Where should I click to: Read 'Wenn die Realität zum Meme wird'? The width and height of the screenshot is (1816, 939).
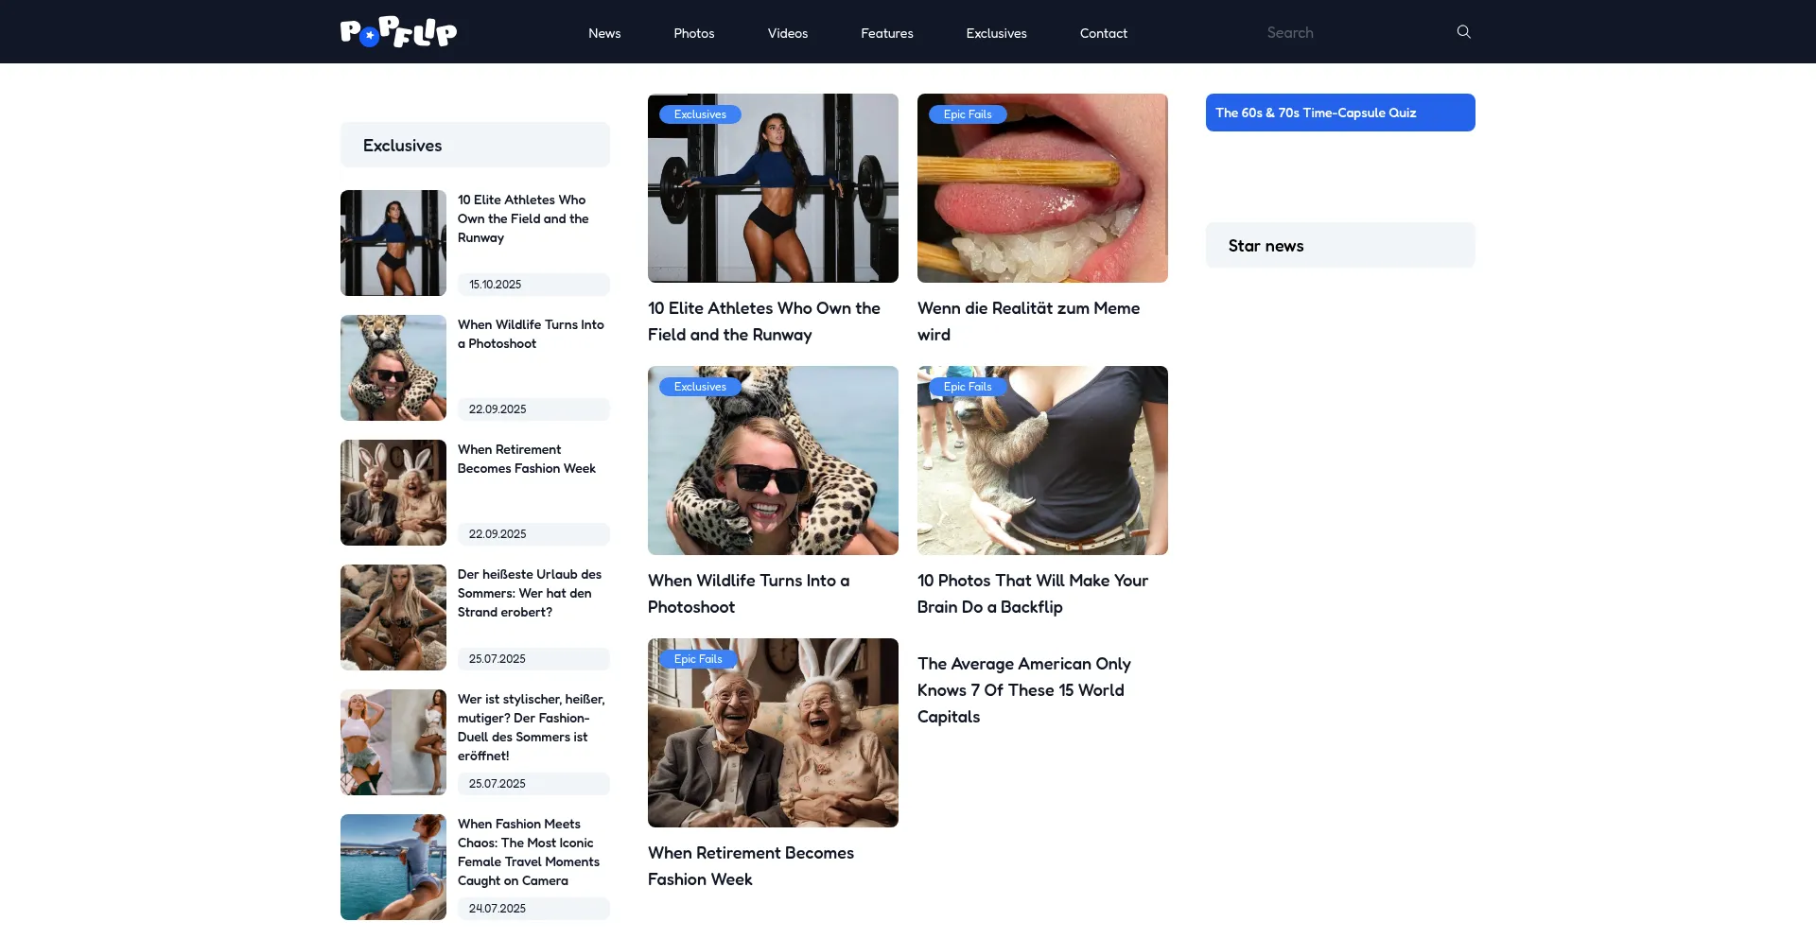coord(1028,322)
